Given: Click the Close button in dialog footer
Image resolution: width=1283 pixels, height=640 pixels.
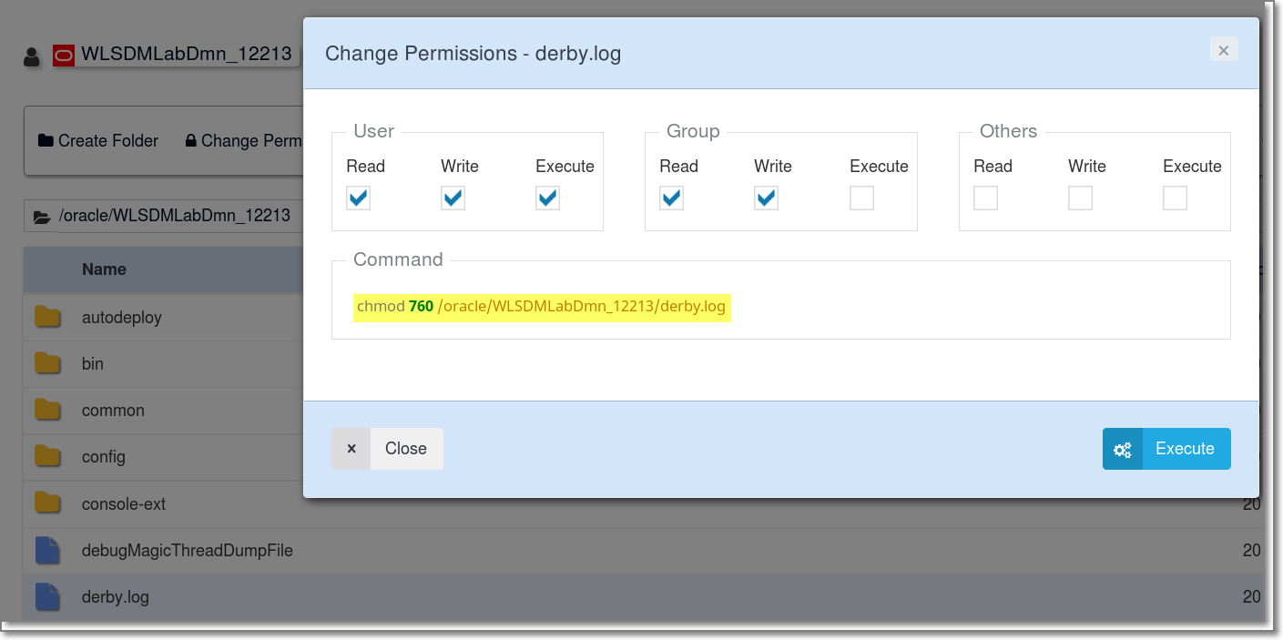Looking at the screenshot, I should pyautogui.click(x=387, y=449).
